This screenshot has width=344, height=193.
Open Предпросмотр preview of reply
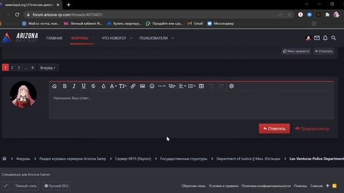point(312,129)
